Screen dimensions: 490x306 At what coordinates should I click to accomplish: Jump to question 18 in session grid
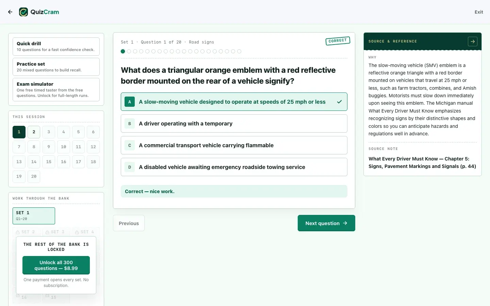click(x=93, y=162)
